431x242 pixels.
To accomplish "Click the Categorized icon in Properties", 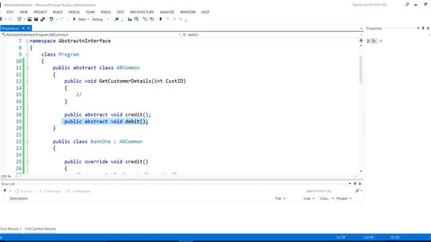I will tap(368, 41).
